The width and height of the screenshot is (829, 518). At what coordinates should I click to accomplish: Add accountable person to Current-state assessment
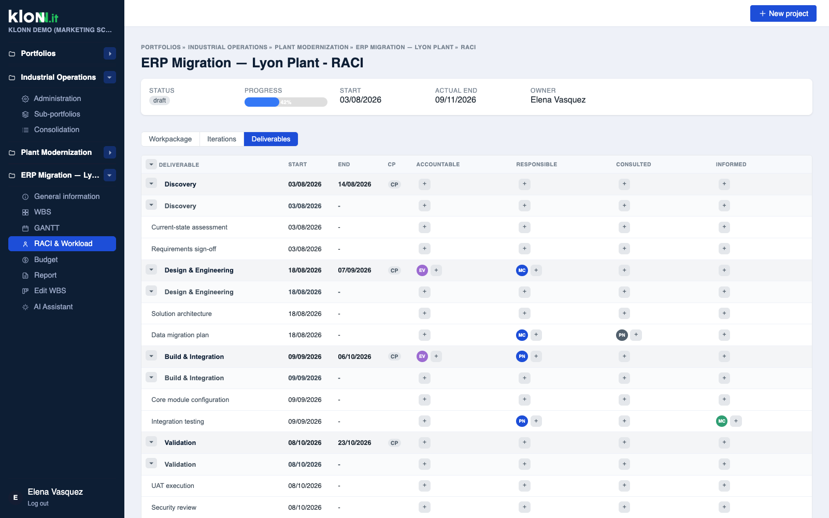click(424, 227)
